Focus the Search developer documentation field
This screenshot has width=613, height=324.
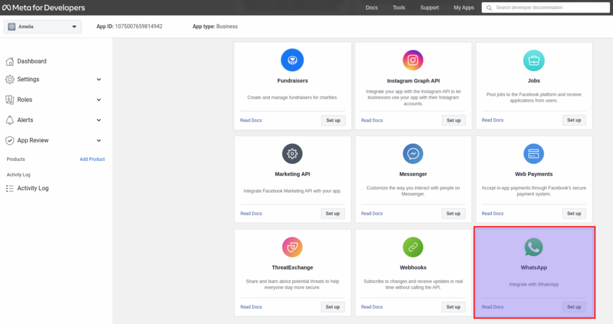(x=545, y=7)
